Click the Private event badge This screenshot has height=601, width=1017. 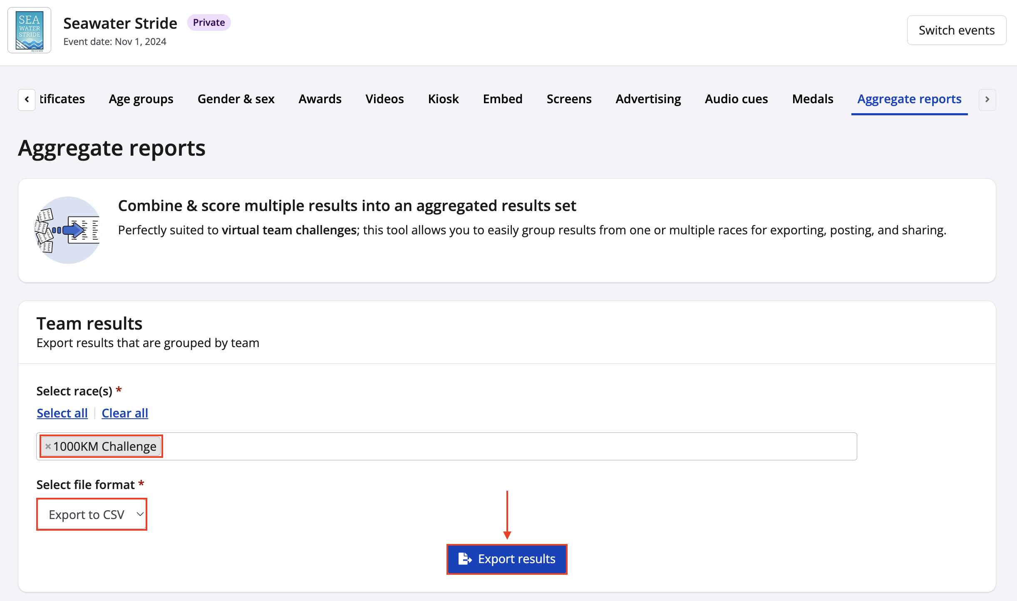coord(208,22)
